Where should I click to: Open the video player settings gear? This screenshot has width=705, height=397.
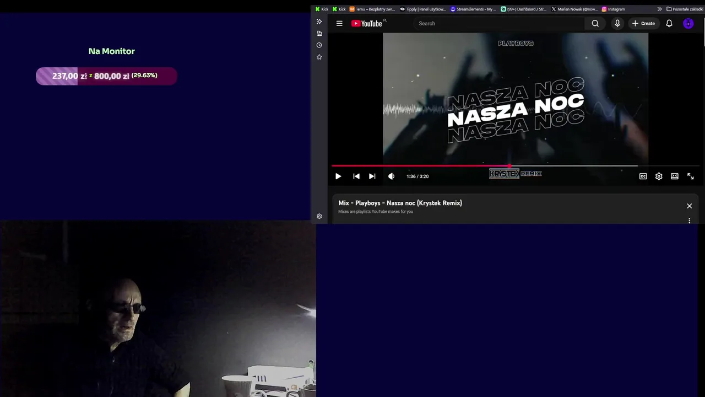click(659, 176)
